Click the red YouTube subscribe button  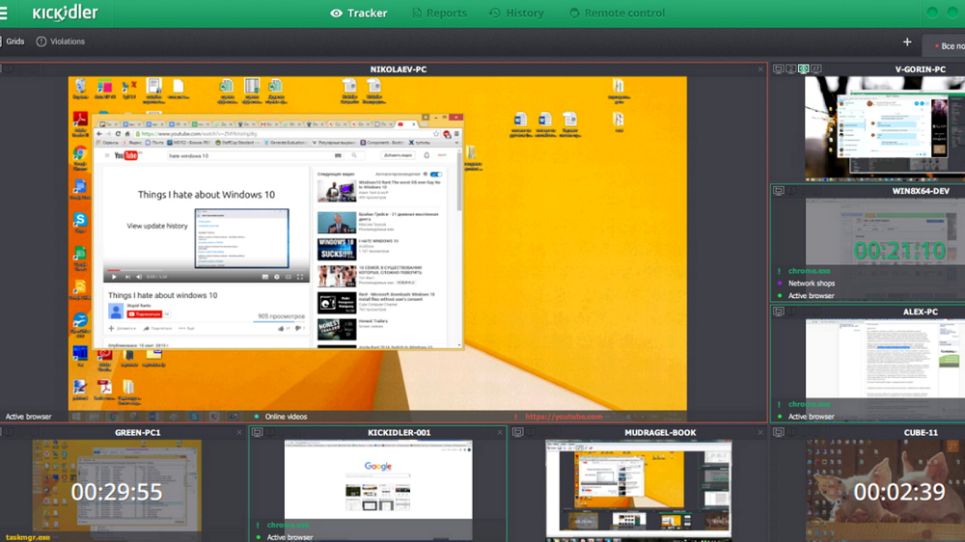coord(144,314)
